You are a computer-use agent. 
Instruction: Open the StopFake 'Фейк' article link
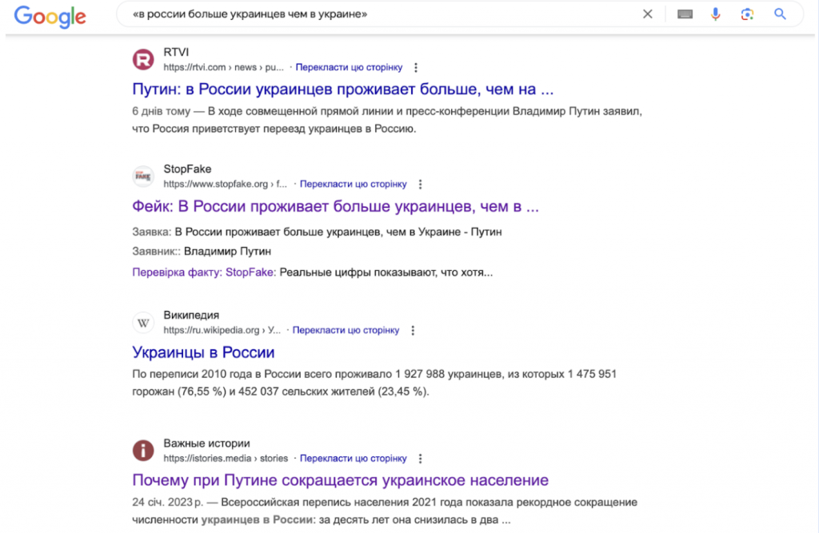point(335,207)
